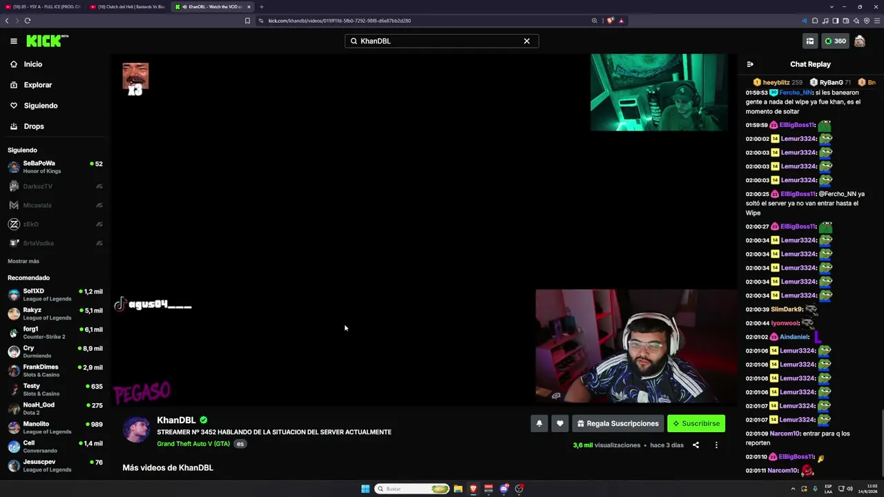This screenshot has width=884, height=497.
Task: Open the 360 points balance button
Action: point(835,41)
